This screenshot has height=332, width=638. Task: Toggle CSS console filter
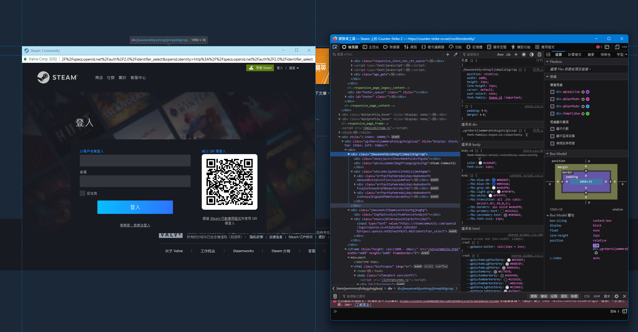(x=587, y=296)
